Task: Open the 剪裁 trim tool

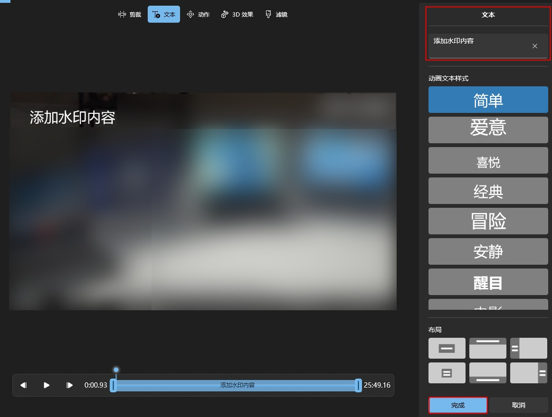Action: coord(130,14)
